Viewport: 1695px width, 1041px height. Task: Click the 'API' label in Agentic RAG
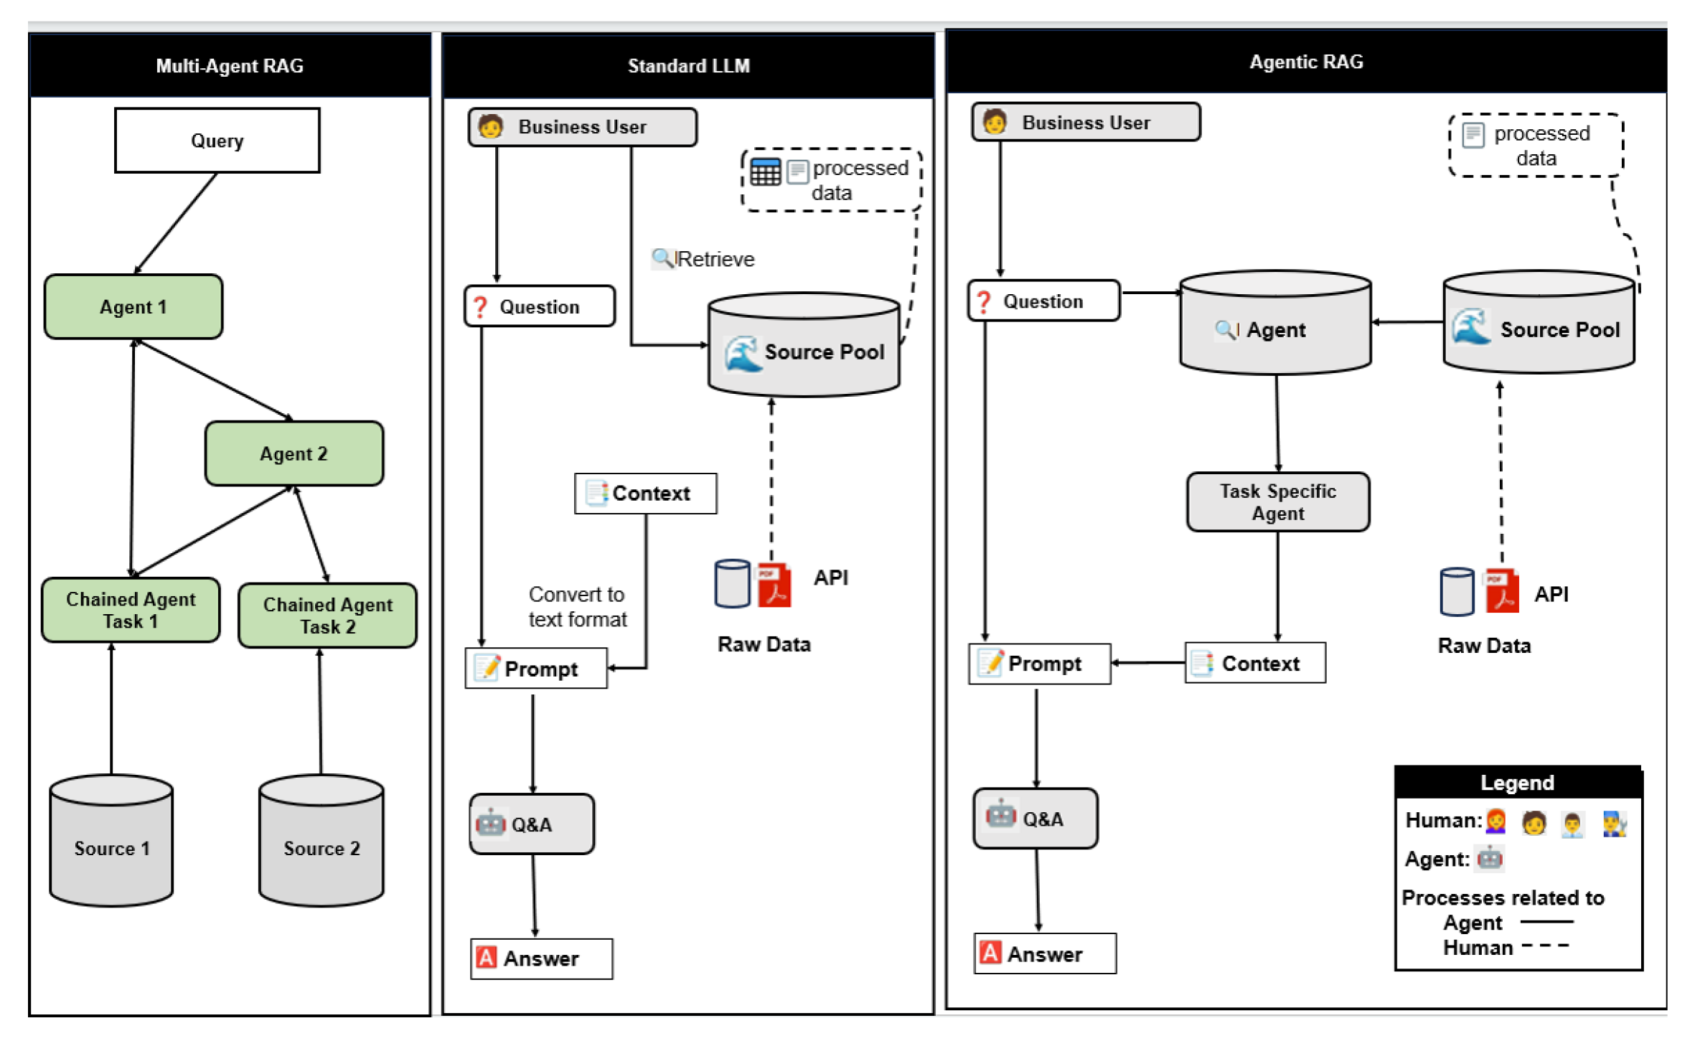click(1551, 594)
